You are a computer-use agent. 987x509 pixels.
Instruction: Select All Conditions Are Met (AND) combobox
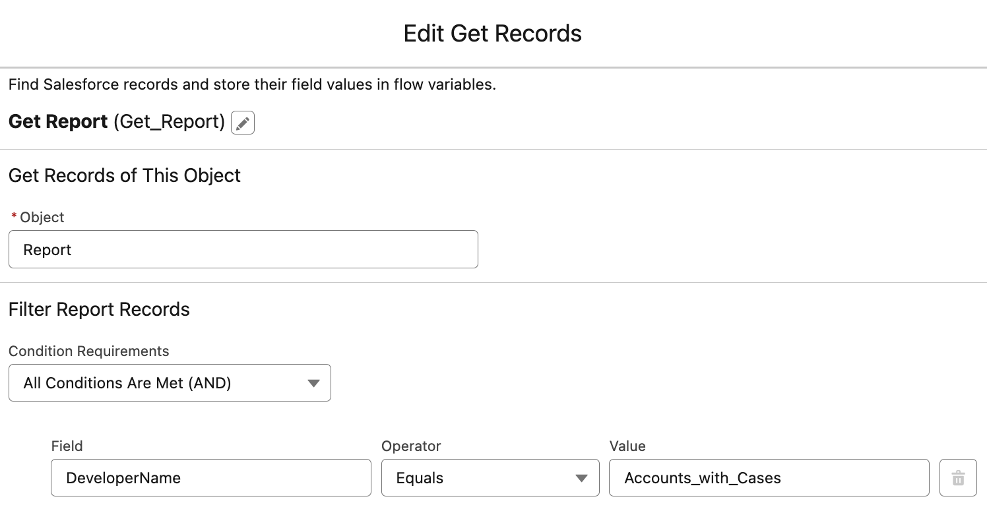coord(170,382)
